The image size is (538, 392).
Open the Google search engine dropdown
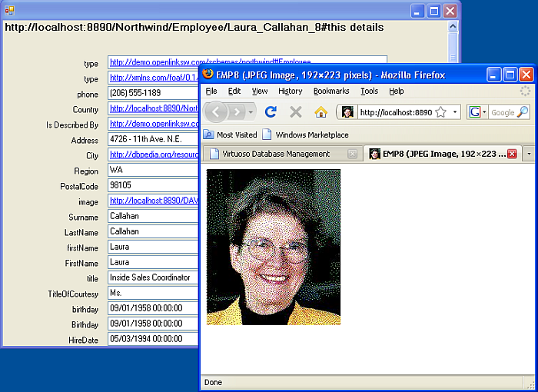(478, 112)
